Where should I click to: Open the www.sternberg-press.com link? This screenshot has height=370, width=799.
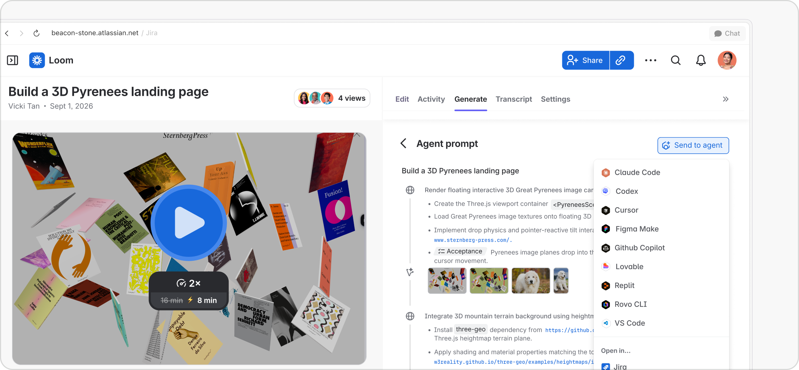(473, 240)
